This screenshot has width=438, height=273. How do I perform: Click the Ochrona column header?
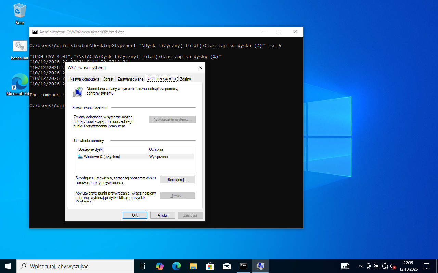click(170, 149)
